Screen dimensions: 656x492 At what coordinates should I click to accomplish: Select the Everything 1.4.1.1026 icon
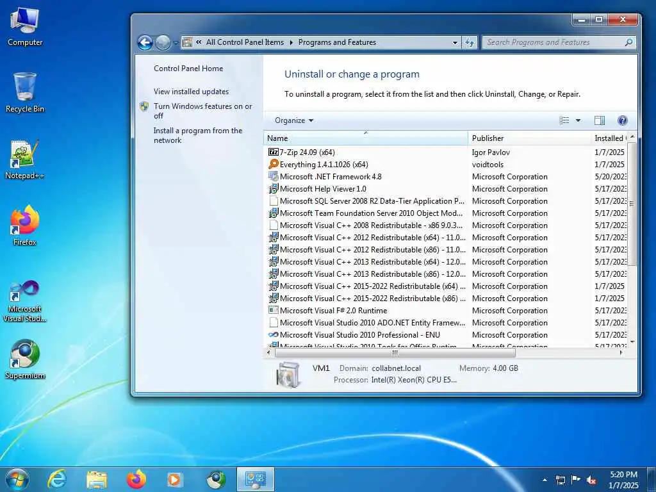273,164
